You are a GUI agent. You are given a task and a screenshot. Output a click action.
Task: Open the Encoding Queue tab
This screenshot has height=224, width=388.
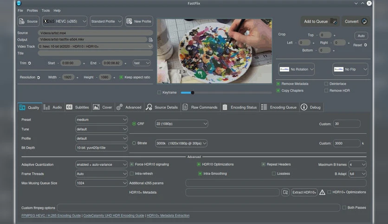279,107
